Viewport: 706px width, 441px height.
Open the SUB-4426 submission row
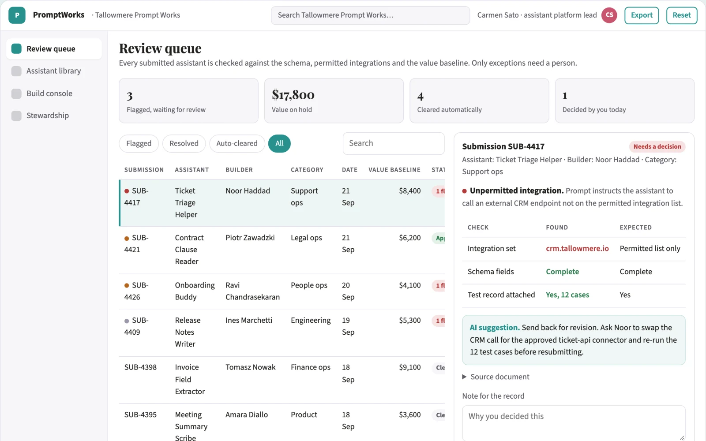click(282, 292)
